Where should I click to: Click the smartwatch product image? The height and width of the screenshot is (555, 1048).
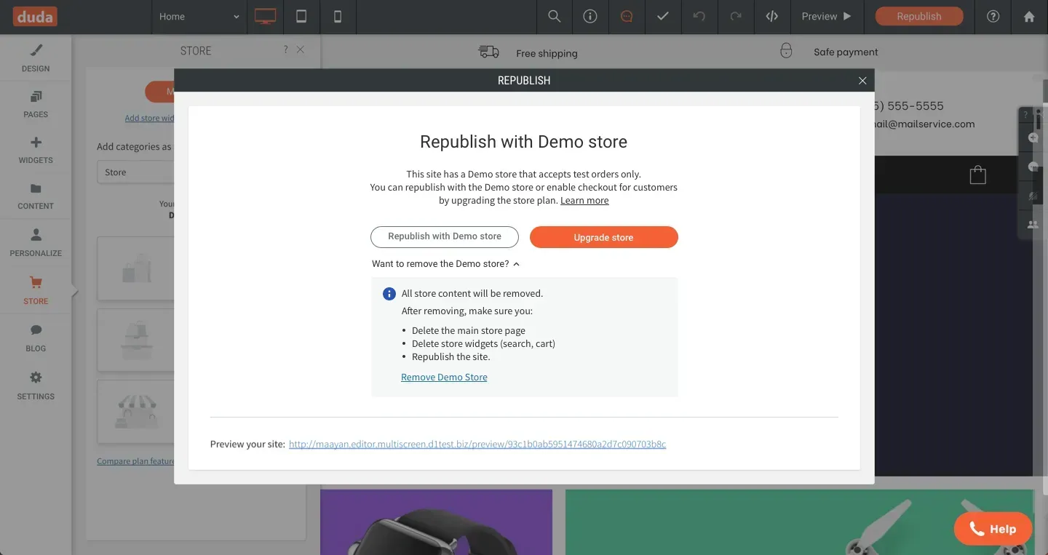436,522
